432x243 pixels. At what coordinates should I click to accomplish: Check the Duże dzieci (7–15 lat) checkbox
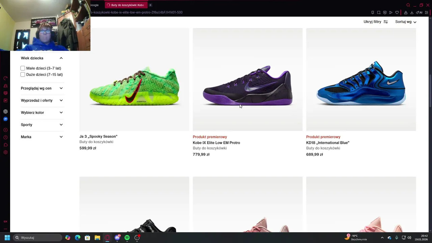(23, 75)
